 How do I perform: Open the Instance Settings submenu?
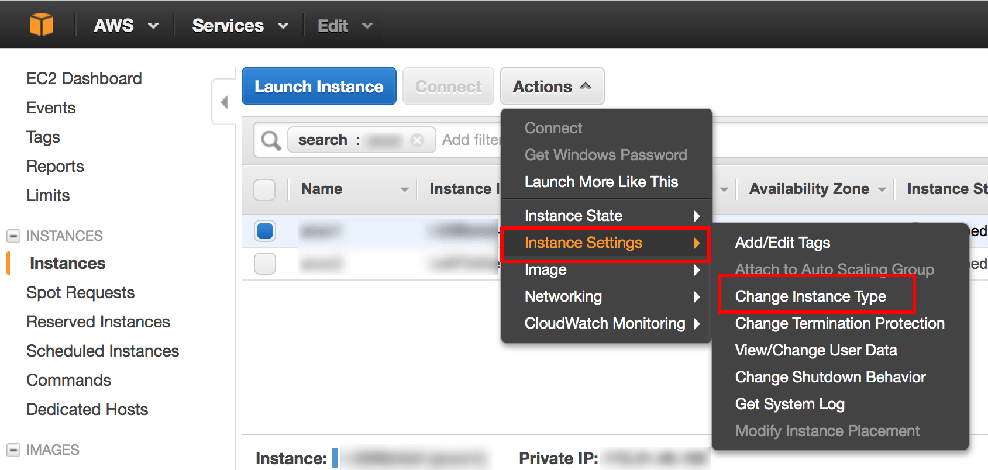(x=605, y=243)
